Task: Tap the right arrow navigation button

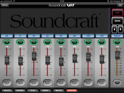Action: click(x=120, y=29)
